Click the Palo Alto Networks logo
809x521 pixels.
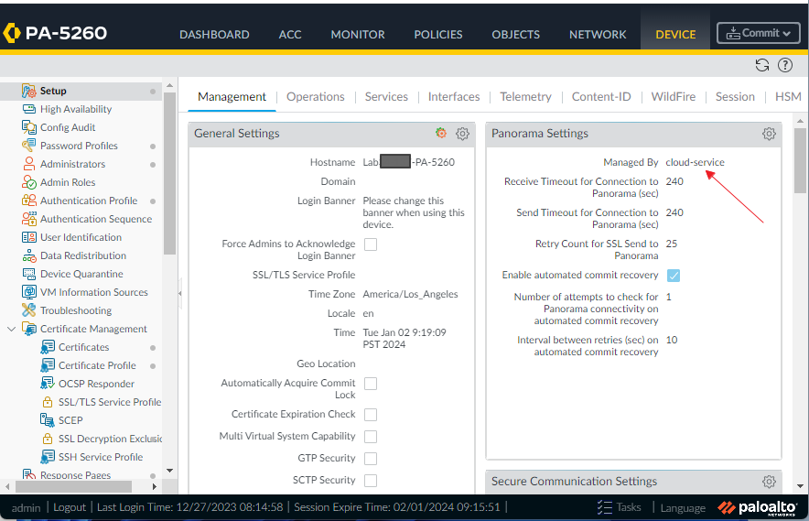757,508
